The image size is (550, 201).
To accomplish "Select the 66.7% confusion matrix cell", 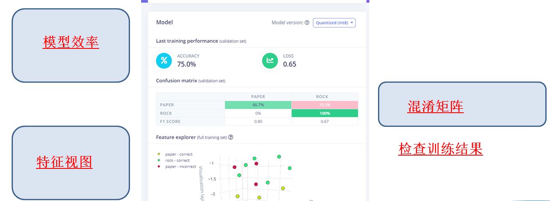I will 258,105.
